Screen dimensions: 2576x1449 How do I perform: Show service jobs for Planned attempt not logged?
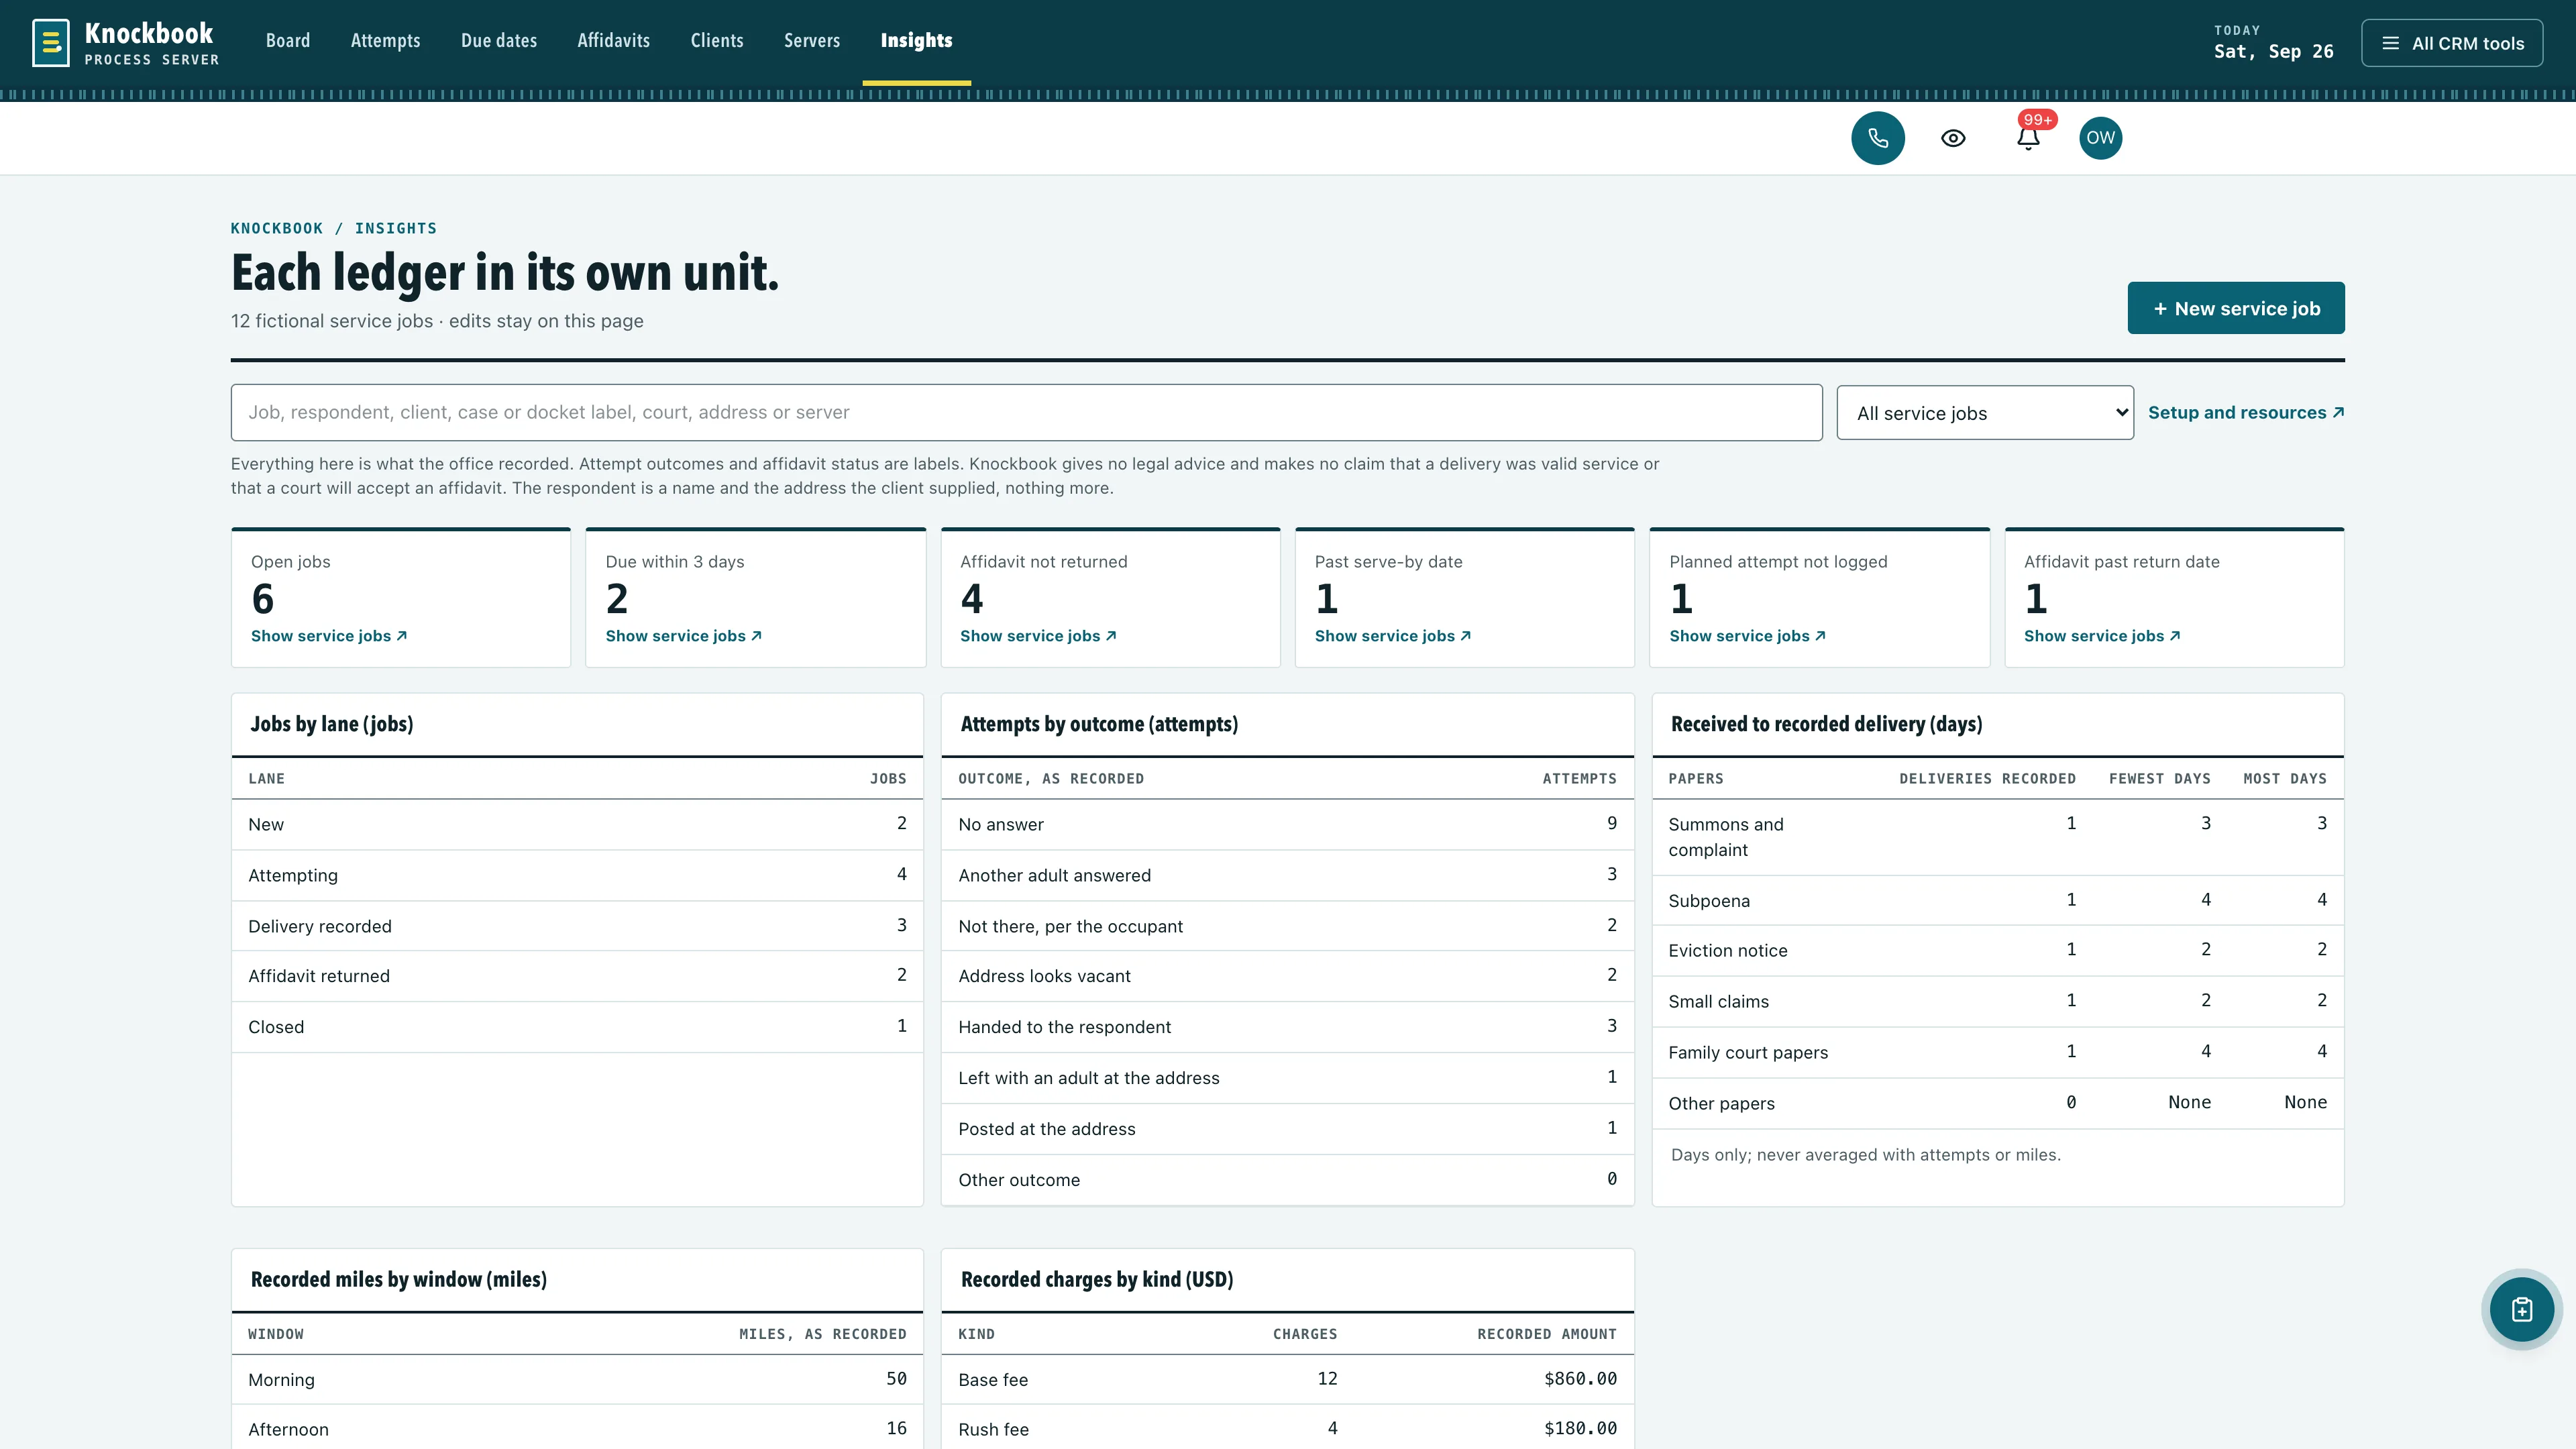pos(1748,636)
